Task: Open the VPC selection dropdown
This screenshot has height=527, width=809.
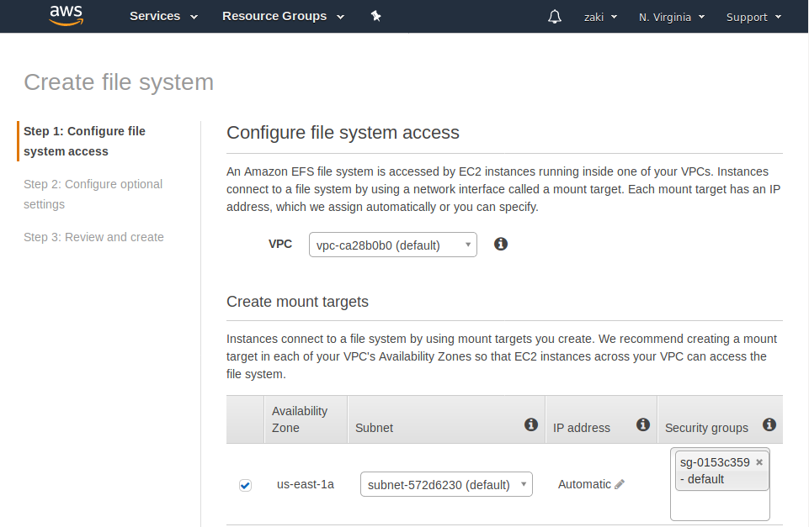Action: (x=392, y=244)
